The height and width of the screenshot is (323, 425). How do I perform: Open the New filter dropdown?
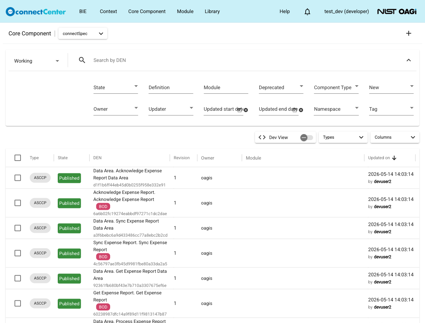pos(391,87)
